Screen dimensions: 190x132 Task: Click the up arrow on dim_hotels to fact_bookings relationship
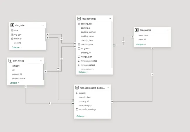(62, 59)
